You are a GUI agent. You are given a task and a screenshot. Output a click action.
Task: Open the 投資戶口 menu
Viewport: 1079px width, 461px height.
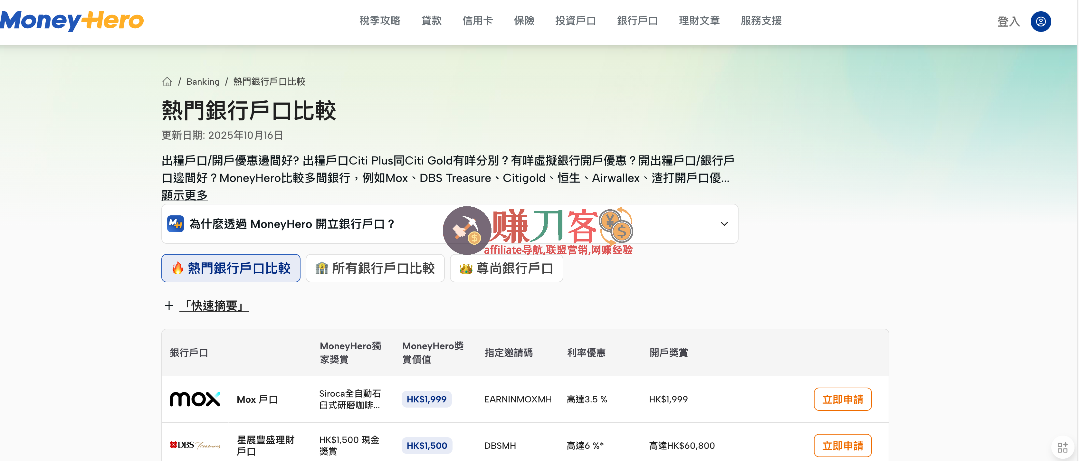pos(575,21)
